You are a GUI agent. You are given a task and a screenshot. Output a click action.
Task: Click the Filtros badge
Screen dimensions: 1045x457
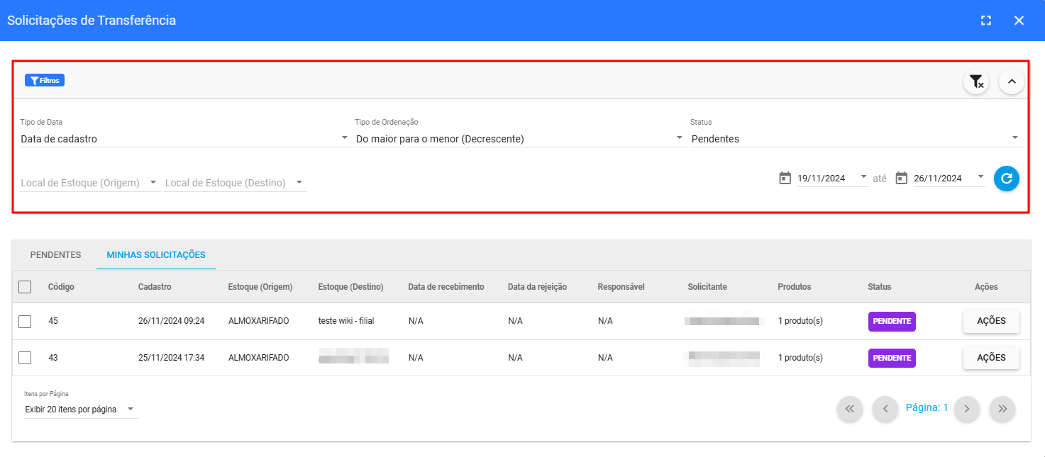(x=45, y=80)
